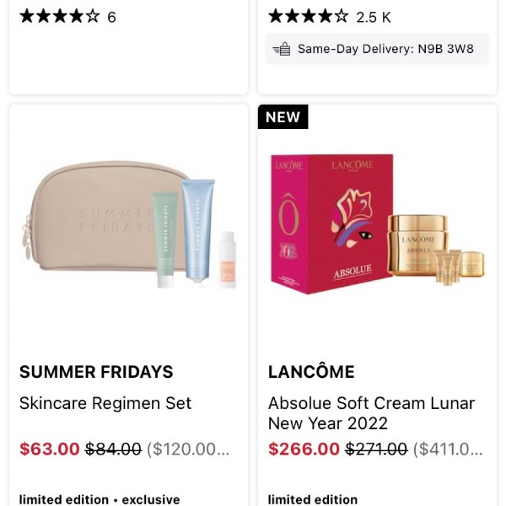Click the truncated ($411.0... value text

tap(449, 449)
